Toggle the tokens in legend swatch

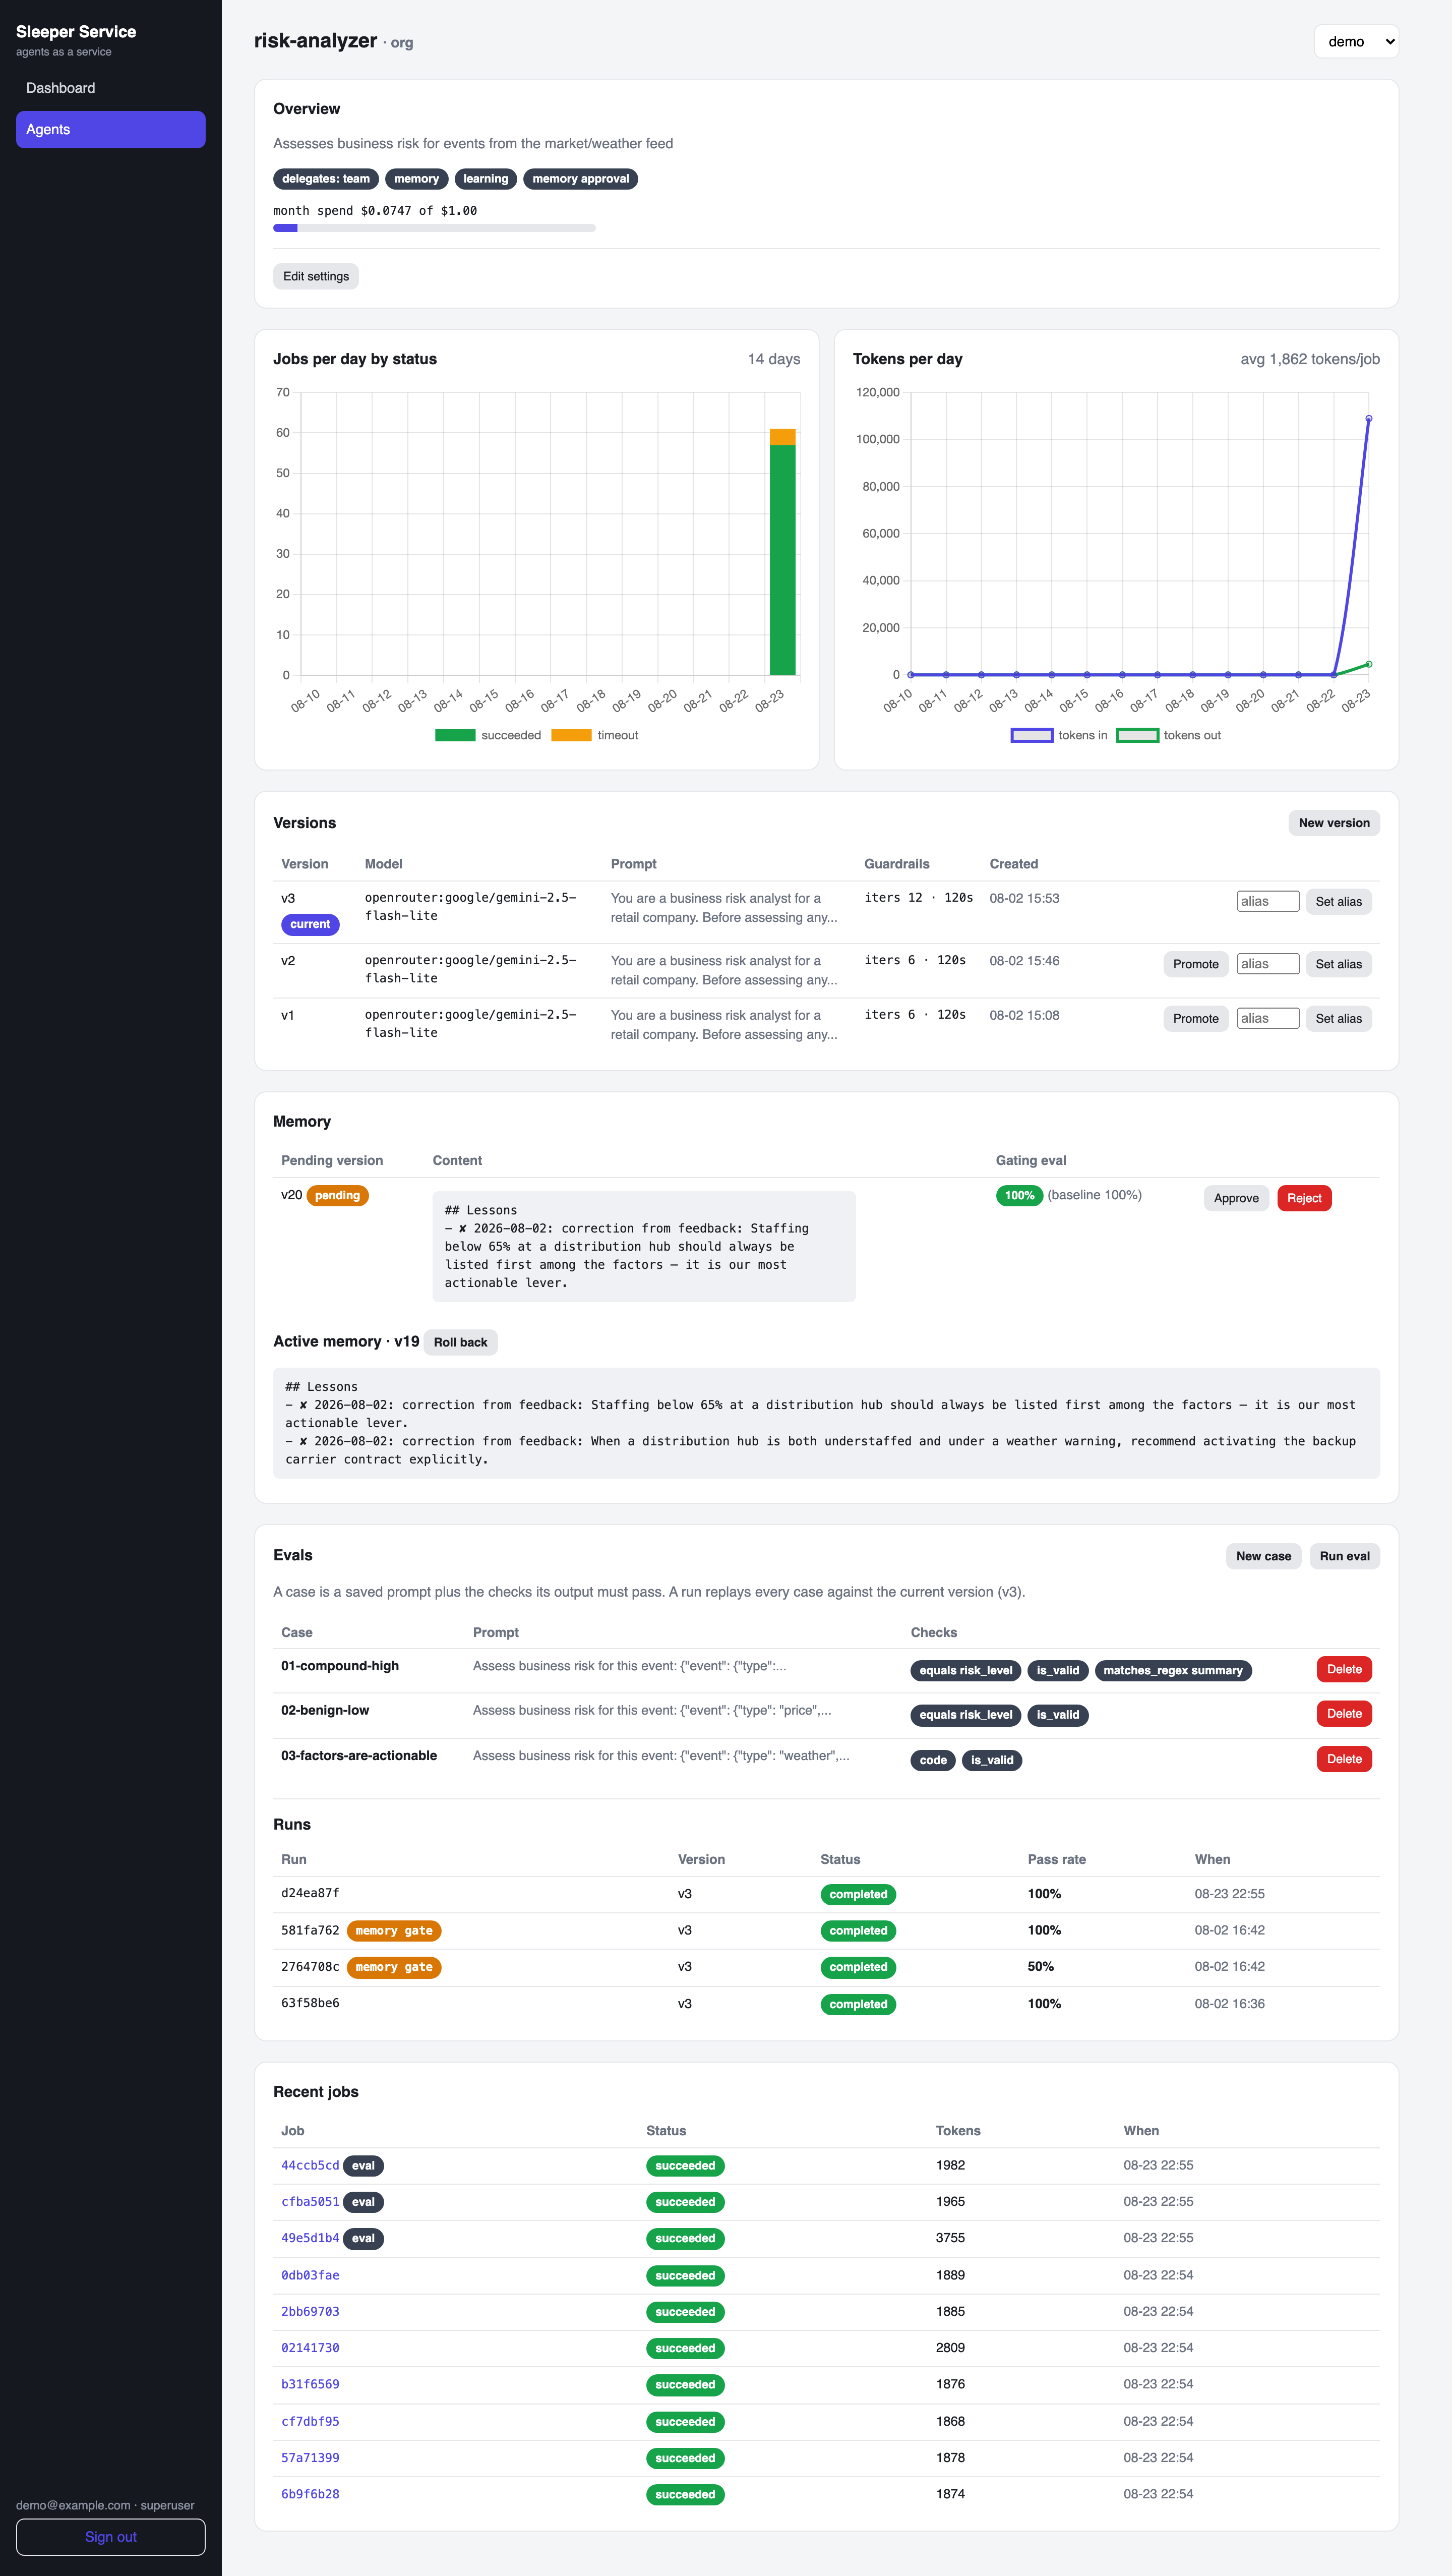[x=1032, y=736]
